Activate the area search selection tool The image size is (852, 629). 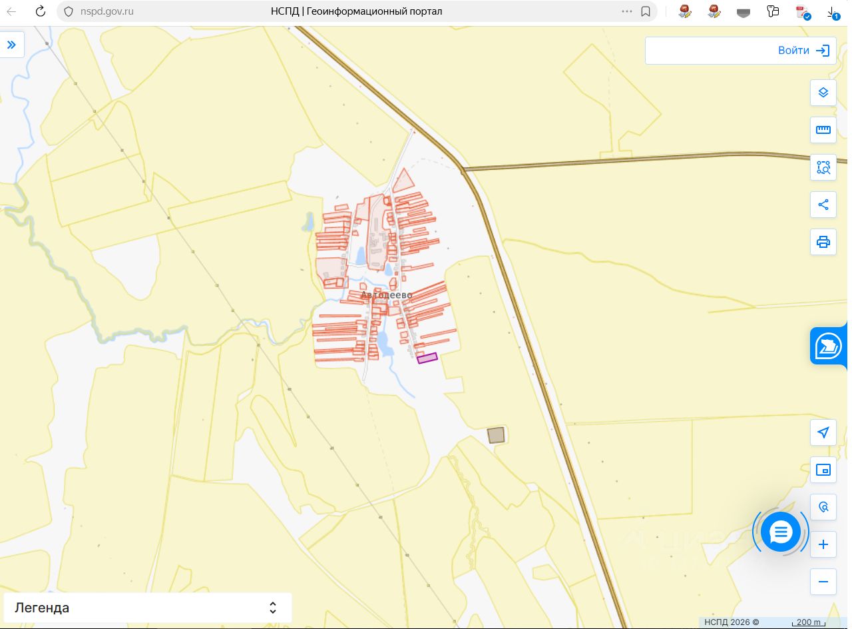[823, 167]
